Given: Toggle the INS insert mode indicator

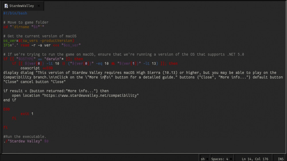Looking at the screenshot, I should tap(280, 159).
